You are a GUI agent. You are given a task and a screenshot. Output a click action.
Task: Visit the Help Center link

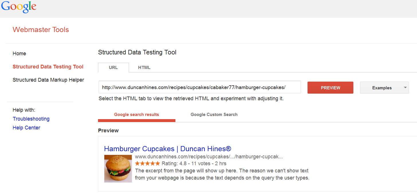(x=26, y=128)
